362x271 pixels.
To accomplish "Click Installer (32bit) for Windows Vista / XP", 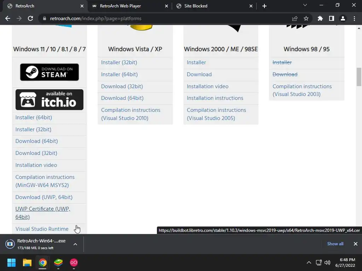I will 119,62.
